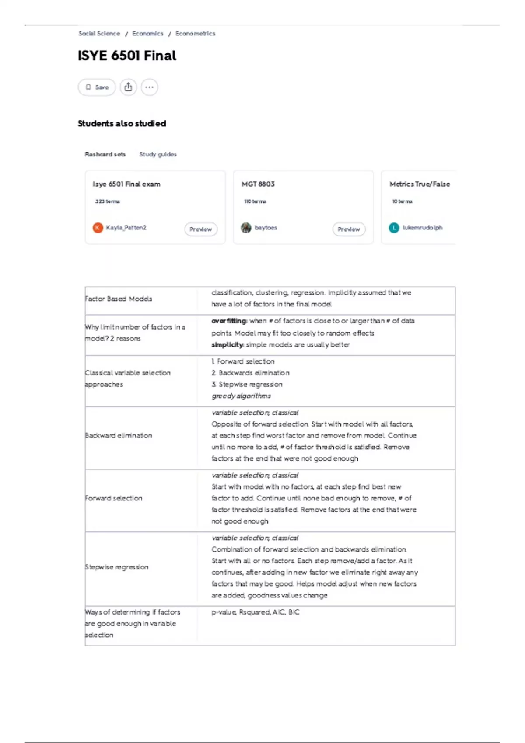Preview the Isye 6501 Final exam set
Viewport: 525px width, 743px height.
click(201, 229)
